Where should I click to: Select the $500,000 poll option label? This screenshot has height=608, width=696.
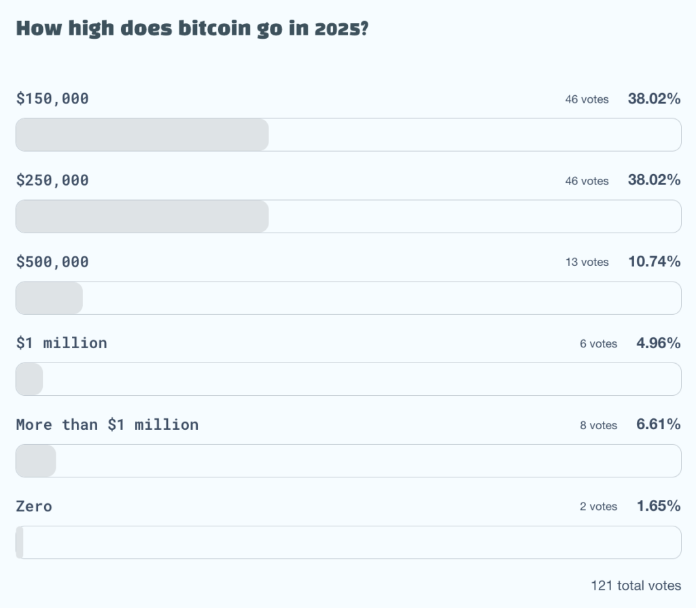(52, 262)
